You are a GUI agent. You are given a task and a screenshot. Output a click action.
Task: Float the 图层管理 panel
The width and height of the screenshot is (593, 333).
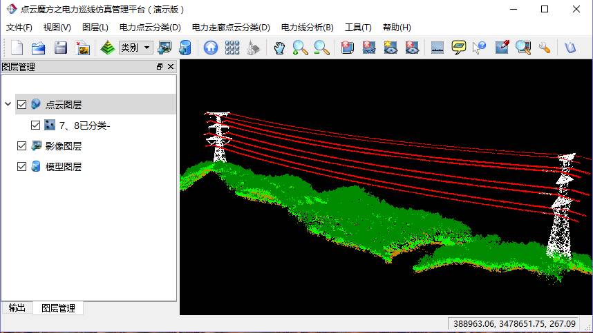point(160,67)
